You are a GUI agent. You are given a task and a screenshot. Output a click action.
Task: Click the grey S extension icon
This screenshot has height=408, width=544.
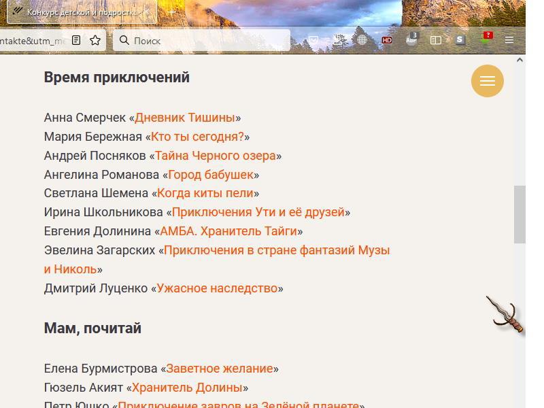460,39
